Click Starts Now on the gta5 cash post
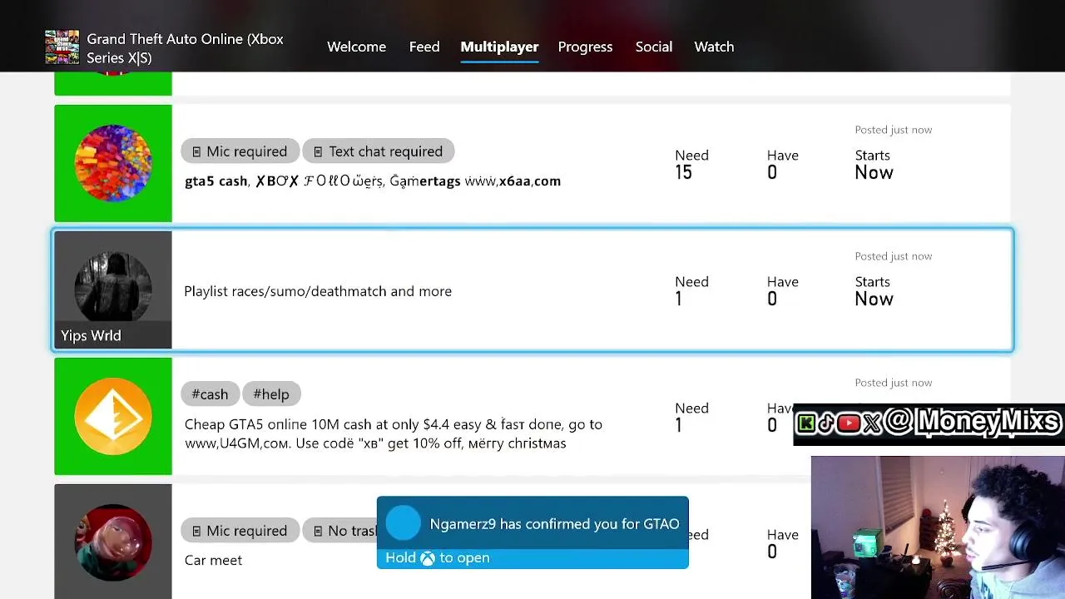The height and width of the screenshot is (599, 1065). click(874, 165)
